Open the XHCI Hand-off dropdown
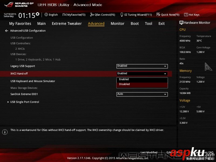Image resolution: width=216 pixels, height=162 pixels. [x=142, y=74]
